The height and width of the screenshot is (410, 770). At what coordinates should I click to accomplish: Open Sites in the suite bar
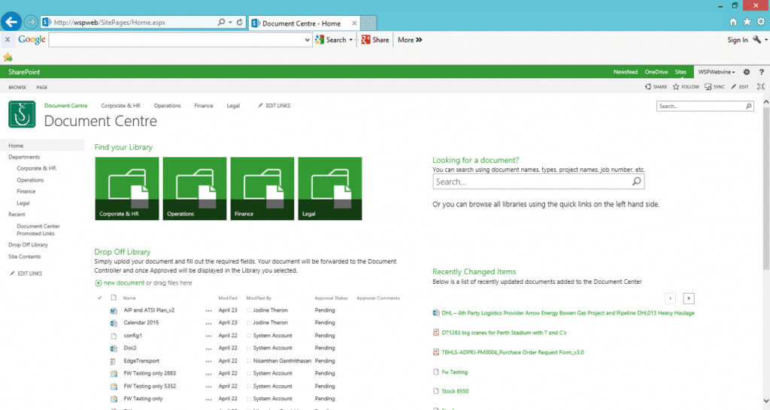click(x=680, y=71)
